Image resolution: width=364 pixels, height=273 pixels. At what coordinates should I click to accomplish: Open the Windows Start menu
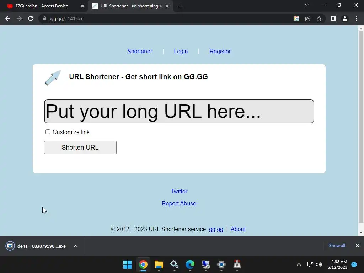tap(128, 264)
